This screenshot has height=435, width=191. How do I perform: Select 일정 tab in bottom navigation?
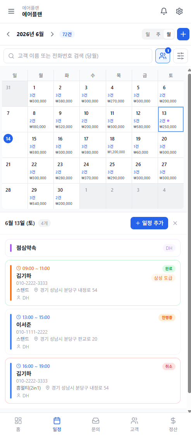[x=57, y=424]
